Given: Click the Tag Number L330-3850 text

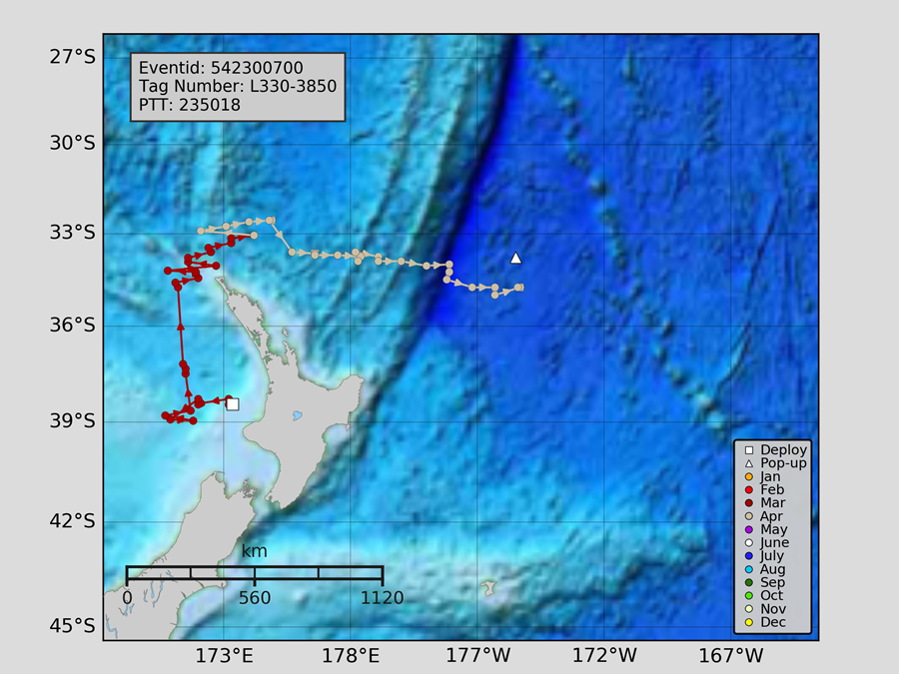Looking at the screenshot, I should [x=237, y=86].
